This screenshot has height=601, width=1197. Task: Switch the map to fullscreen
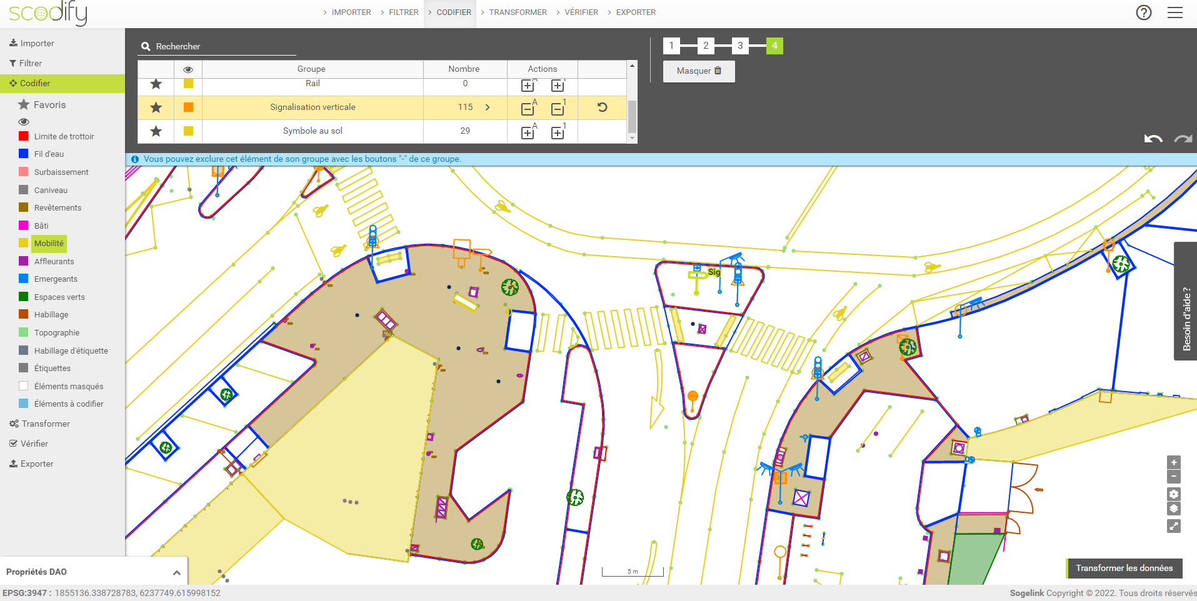(x=1173, y=526)
